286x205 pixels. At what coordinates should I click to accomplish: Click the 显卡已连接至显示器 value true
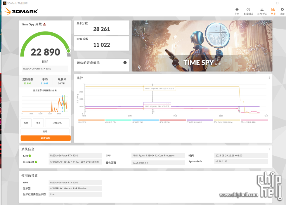point(75,194)
